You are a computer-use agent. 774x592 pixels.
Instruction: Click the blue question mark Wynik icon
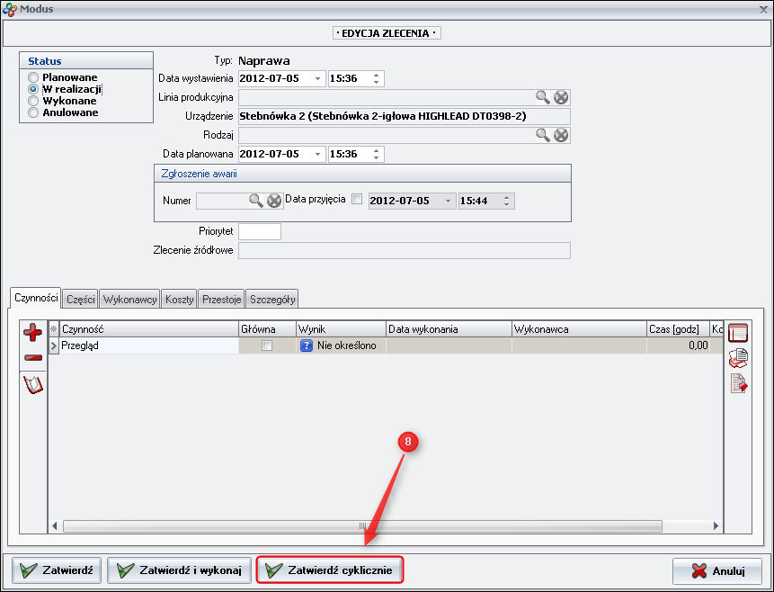(x=307, y=345)
